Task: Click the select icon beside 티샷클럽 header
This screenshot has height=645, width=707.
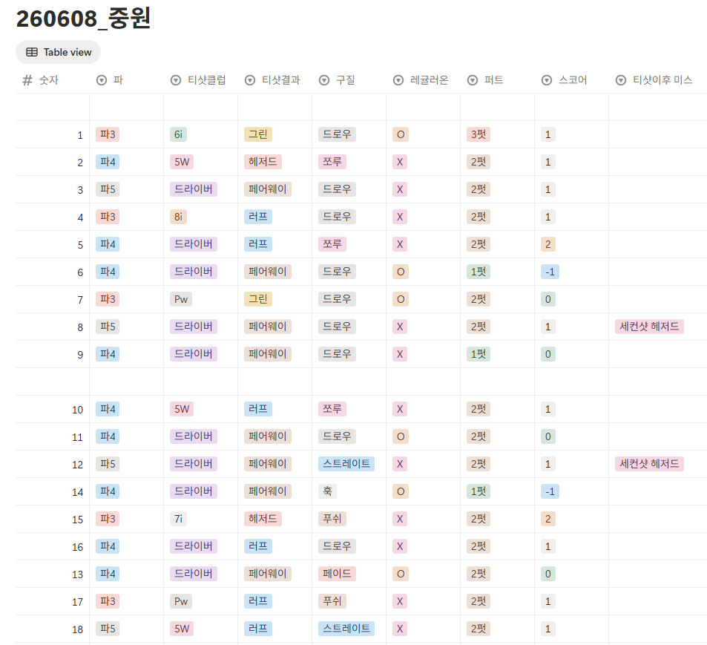Action: click(176, 80)
